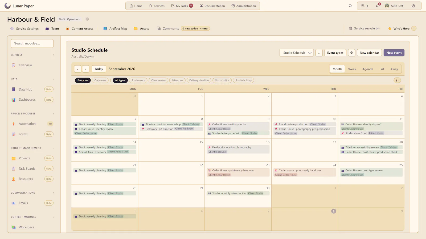Click the info icon beside Studio Operations
This screenshot has height=239, width=426.
click(87, 19)
